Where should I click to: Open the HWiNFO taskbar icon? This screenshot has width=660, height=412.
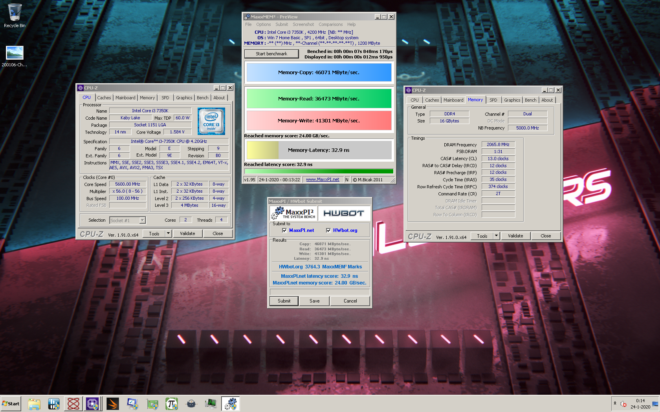[54, 404]
